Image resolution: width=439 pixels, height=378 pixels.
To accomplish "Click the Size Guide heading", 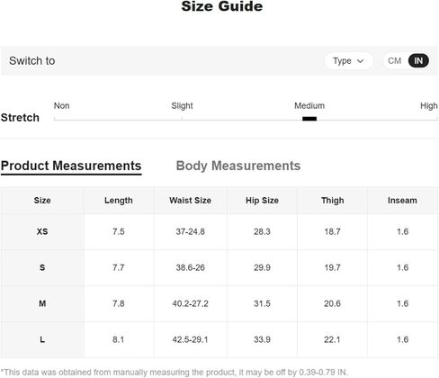I will point(222,6).
